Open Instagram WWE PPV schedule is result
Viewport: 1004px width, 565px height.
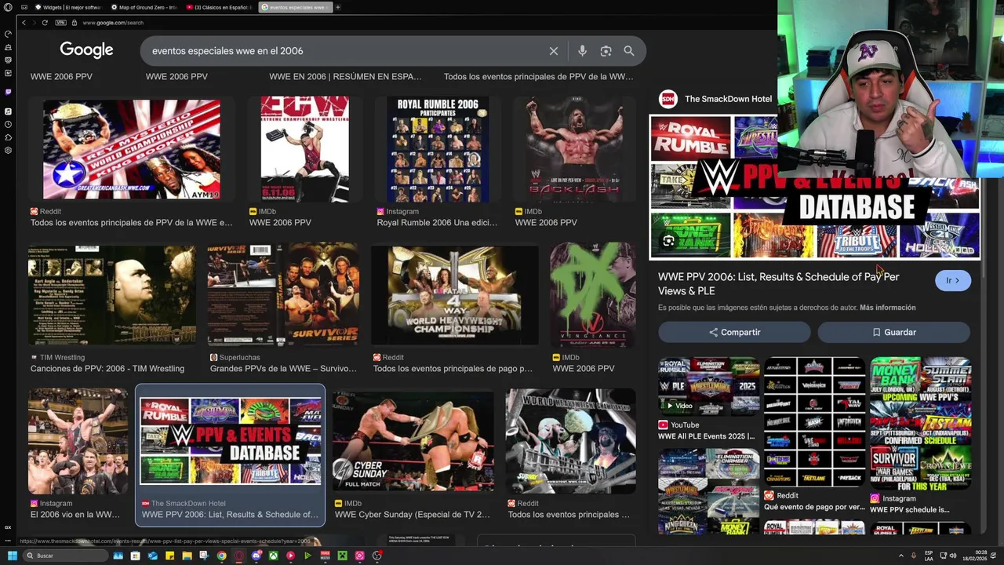pos(909,509)
